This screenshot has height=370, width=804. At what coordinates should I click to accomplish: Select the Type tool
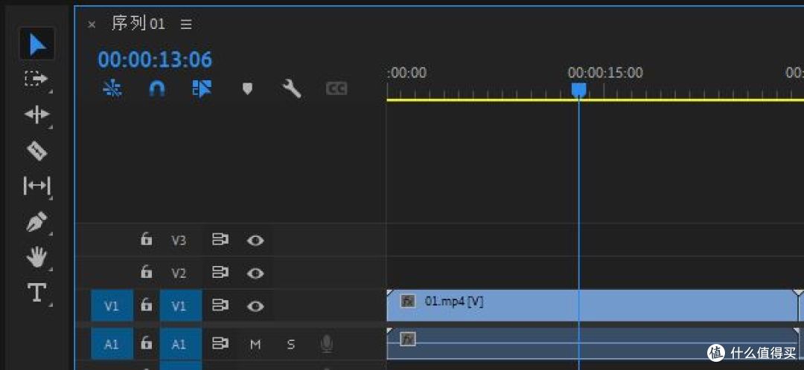(37, 292)
